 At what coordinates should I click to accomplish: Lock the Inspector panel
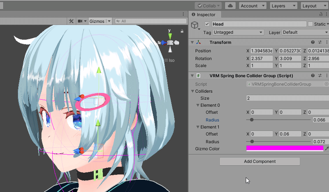point(321,14)
